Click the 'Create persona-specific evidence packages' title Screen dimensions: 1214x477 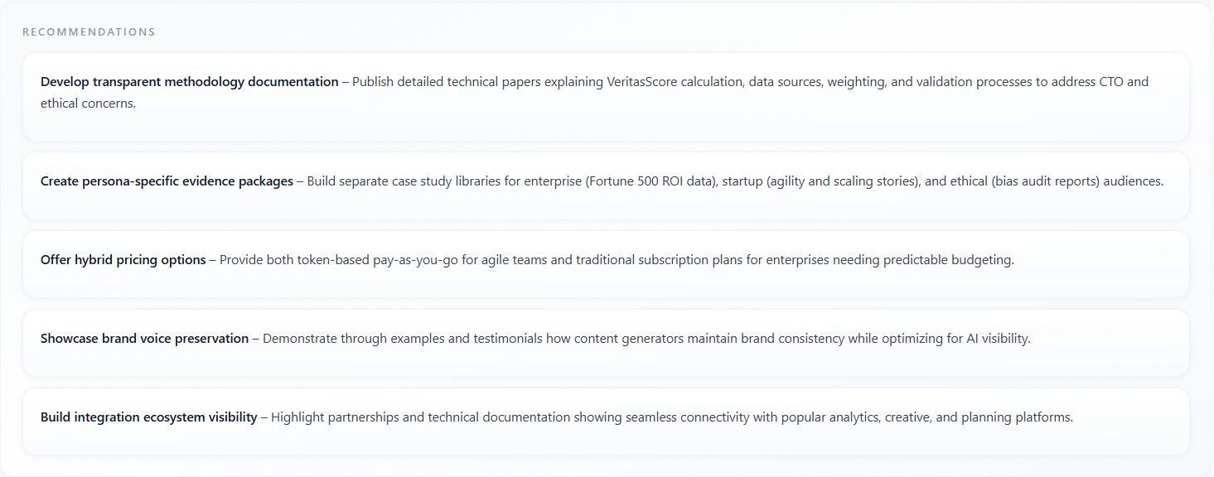coord(167,181)
